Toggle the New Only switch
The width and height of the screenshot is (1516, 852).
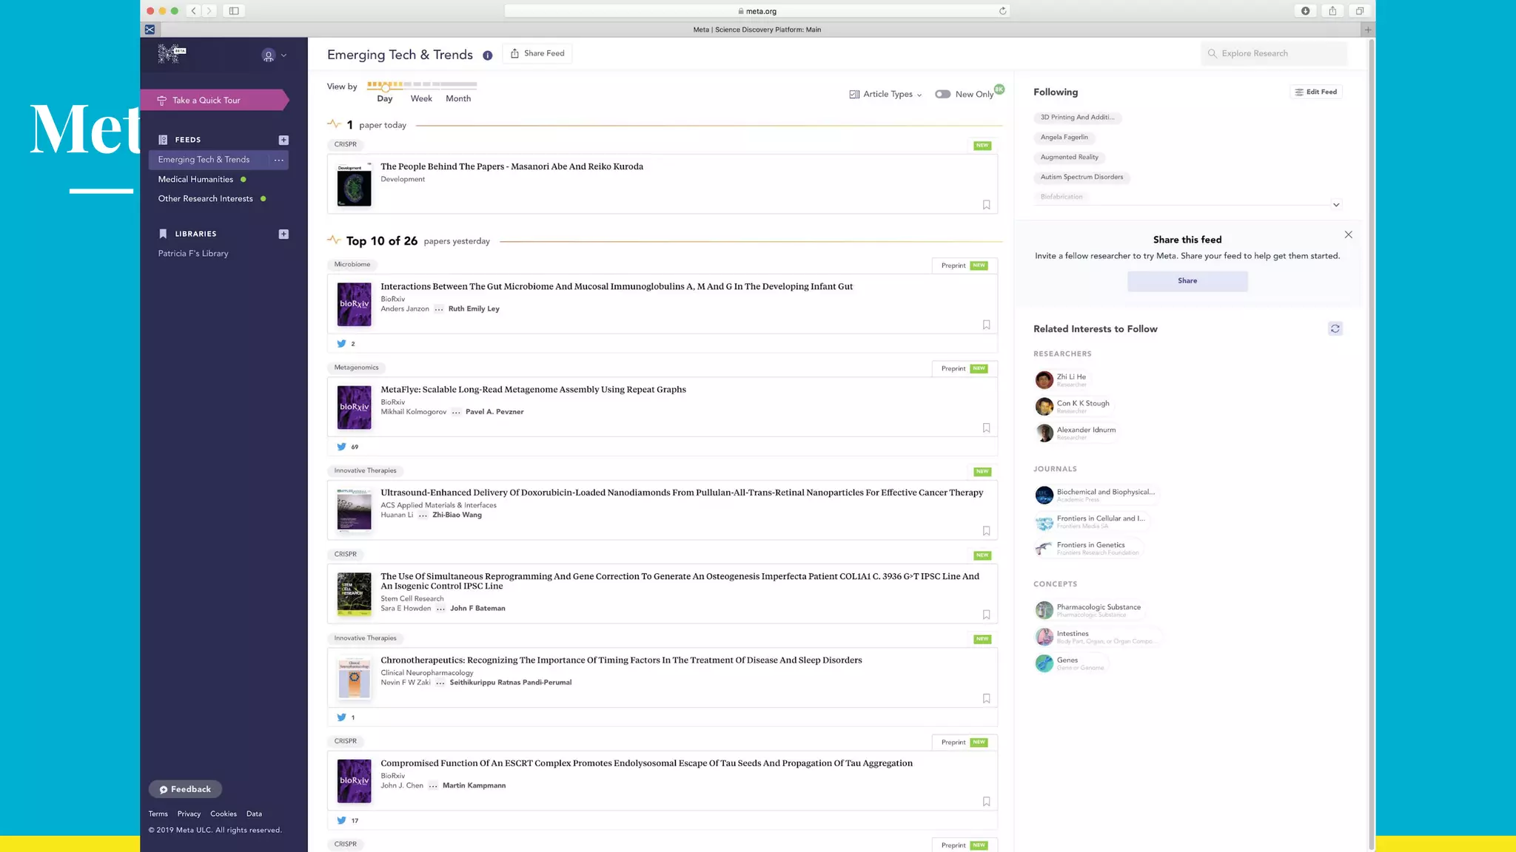942,94
